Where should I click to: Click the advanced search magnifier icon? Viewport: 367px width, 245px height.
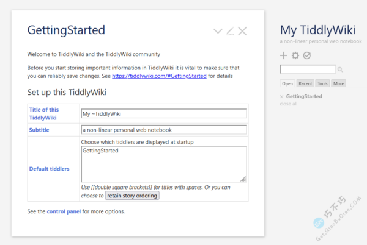(x=341, y=70)
